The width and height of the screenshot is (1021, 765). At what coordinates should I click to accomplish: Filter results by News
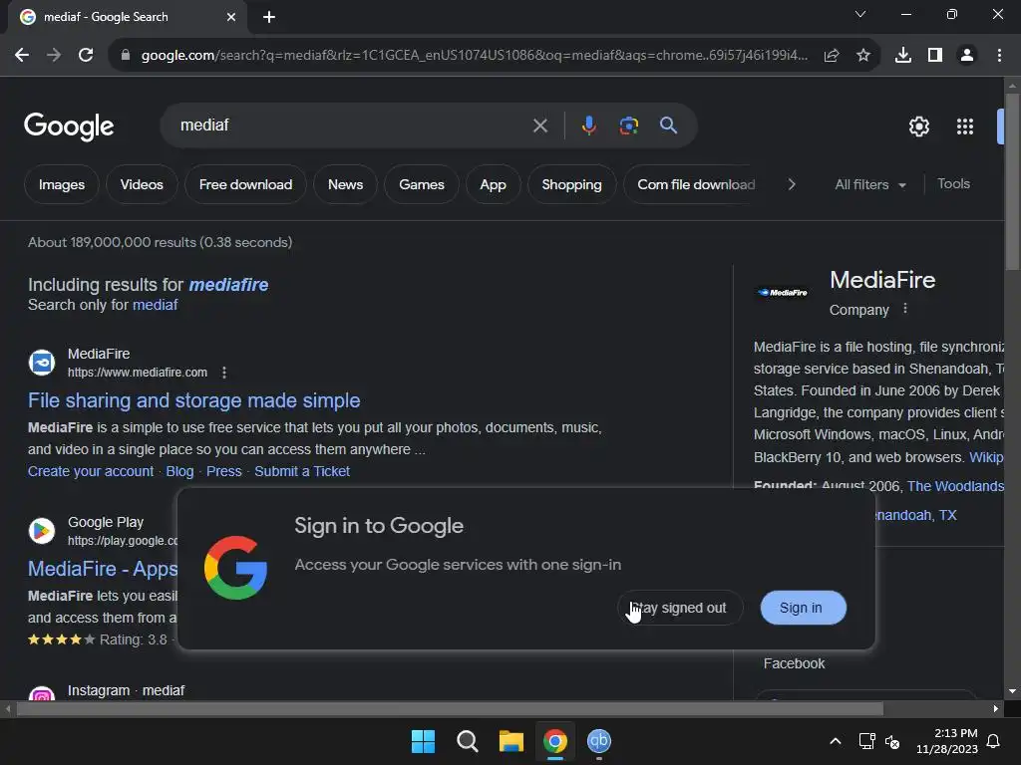pyautogui.click(x=345, y=184)
